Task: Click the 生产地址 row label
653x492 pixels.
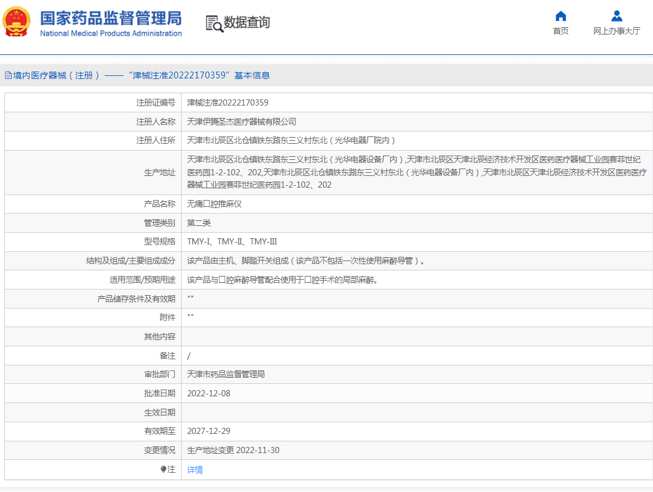Action: (x=160, y=172)
